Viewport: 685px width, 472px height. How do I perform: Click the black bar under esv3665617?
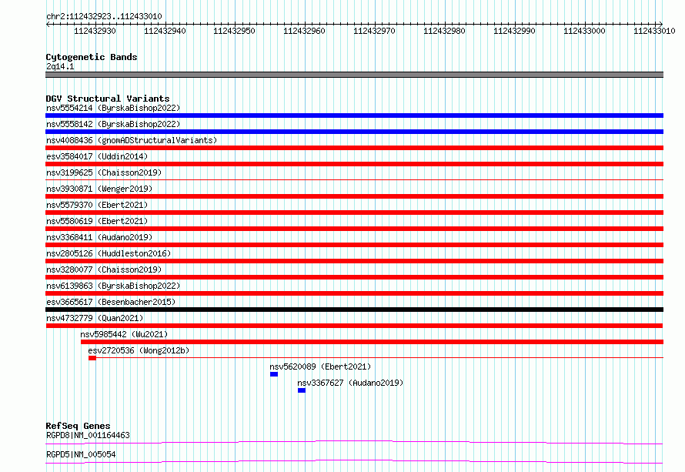pos(354,310)
